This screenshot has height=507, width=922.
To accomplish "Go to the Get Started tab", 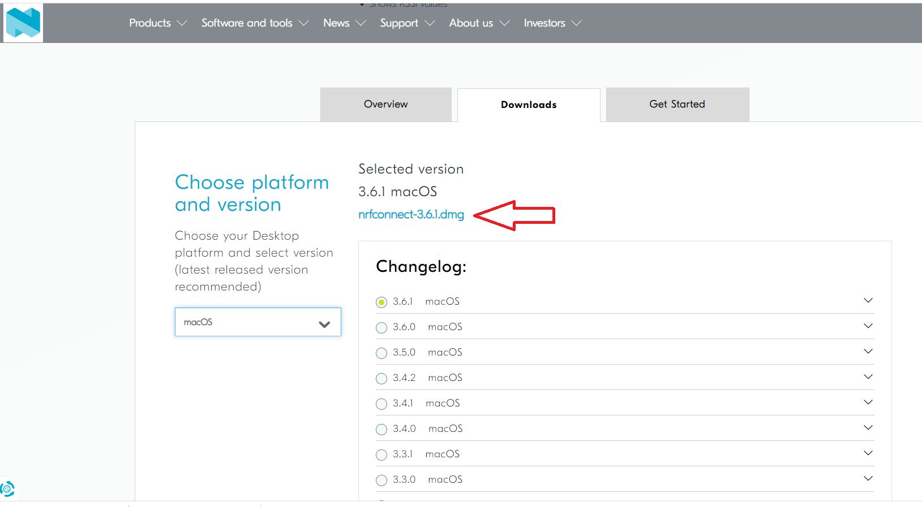I will pyautogui.click(x=677, y=105).
